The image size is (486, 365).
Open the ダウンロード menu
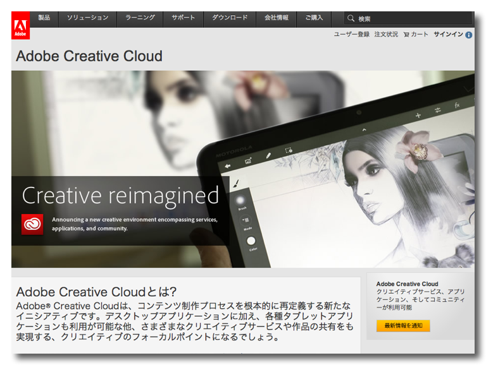pyautogui.click(x=230, y=18)
